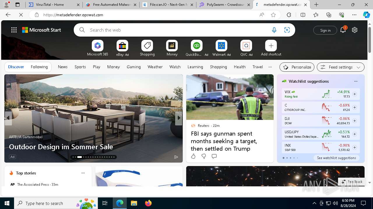Switch to the Following tab
373x209 pixels.
[39, 67]
